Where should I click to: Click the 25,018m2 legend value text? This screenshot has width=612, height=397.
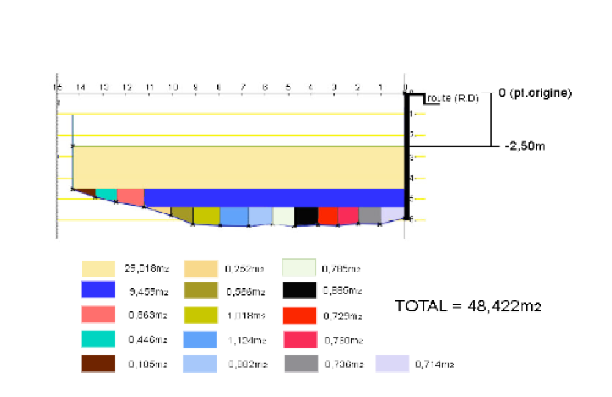[x=145, y=268]
